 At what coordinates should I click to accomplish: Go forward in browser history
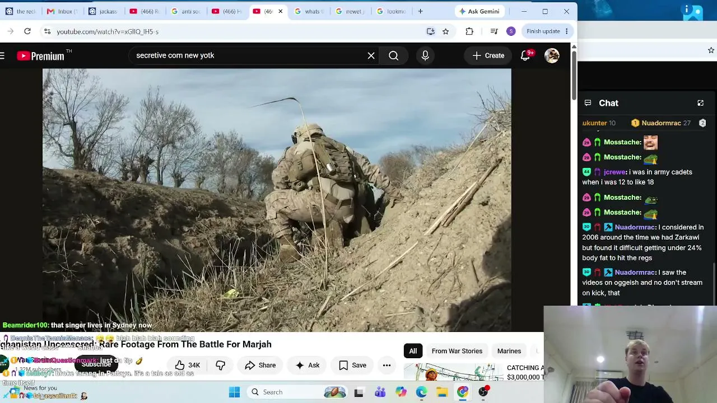point(11,31)
